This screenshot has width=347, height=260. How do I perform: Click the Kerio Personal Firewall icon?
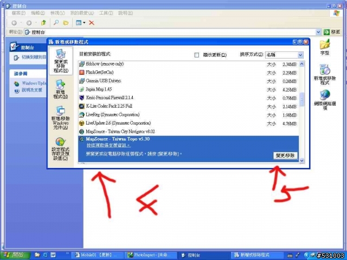point(82,97)
